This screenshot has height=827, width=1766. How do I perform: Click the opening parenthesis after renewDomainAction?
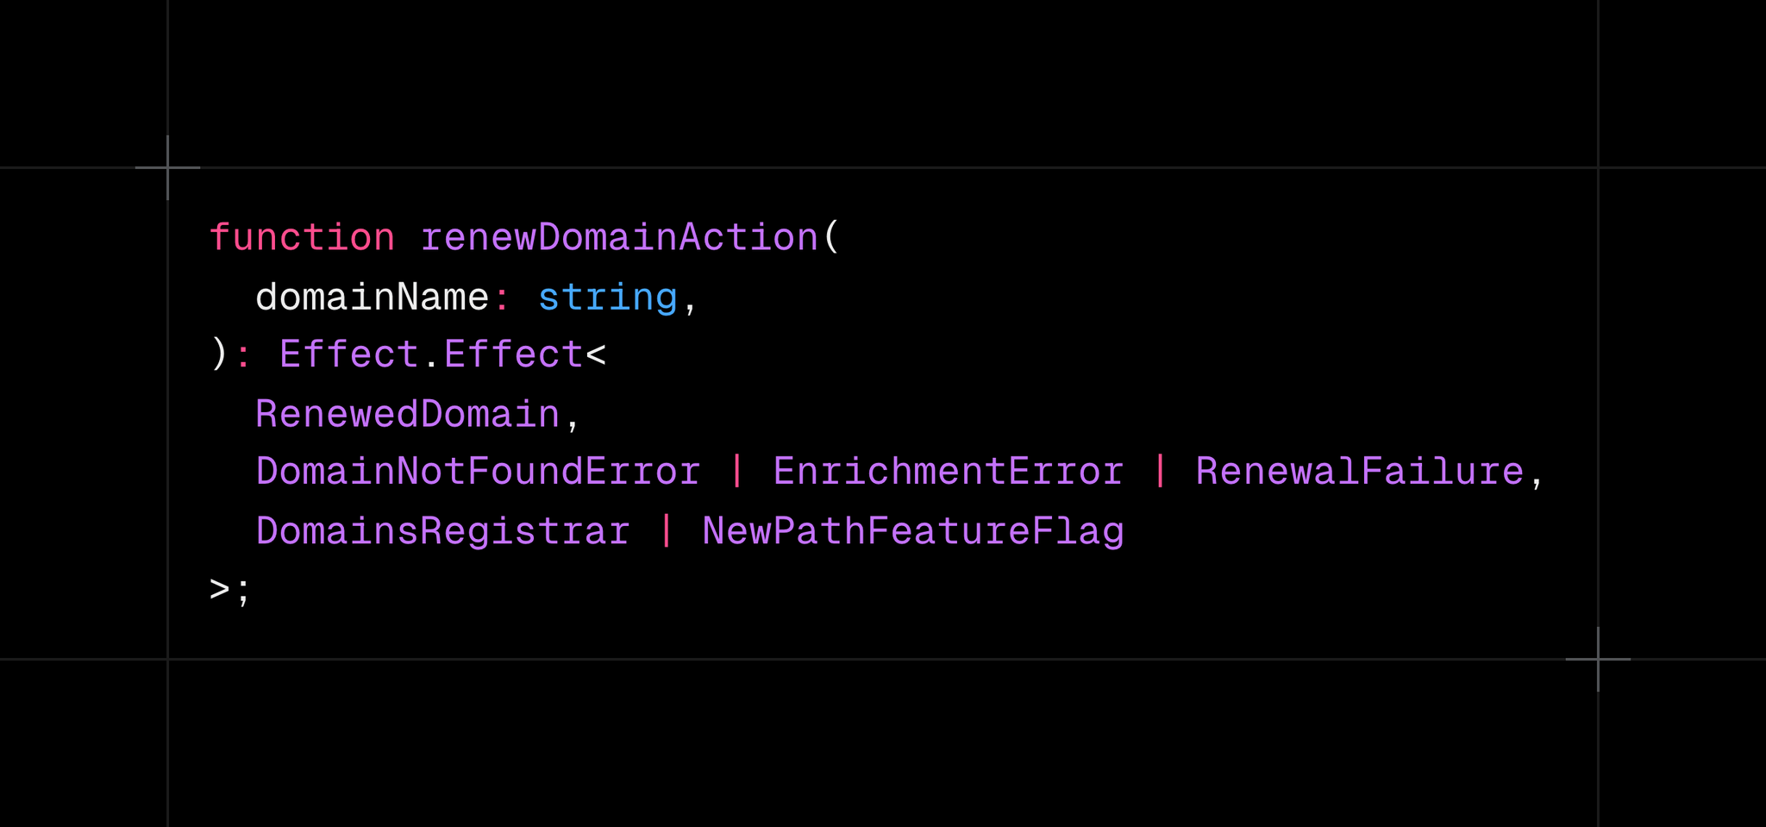tap(831, 237)
